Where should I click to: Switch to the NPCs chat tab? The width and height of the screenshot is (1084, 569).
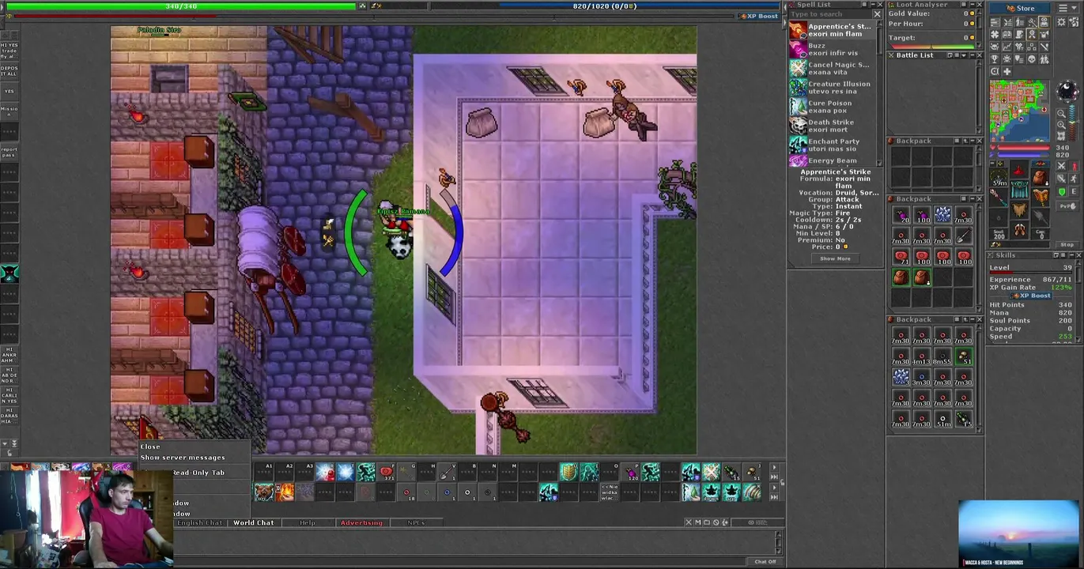point(416,523)
